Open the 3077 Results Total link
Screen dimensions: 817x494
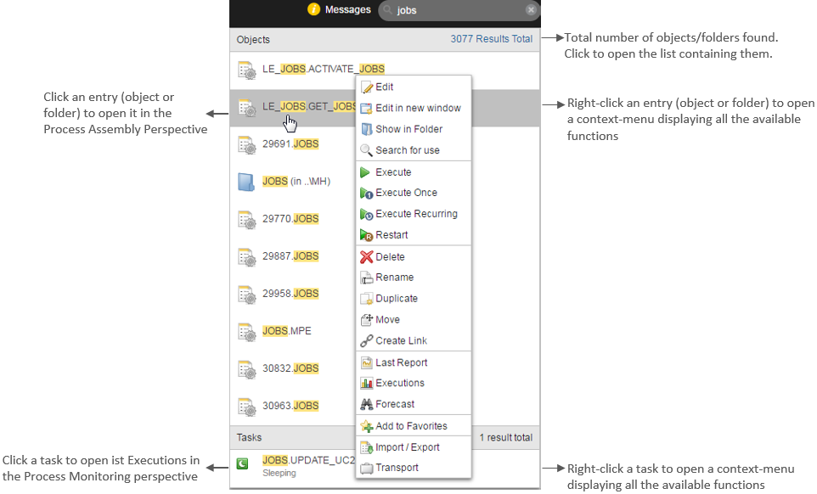pos(492,39)
